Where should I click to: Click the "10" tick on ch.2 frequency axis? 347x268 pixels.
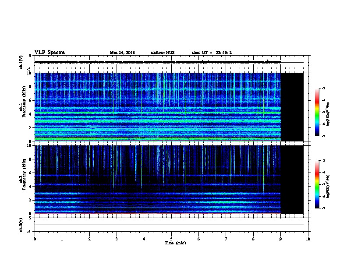click(x=30, y=145)
